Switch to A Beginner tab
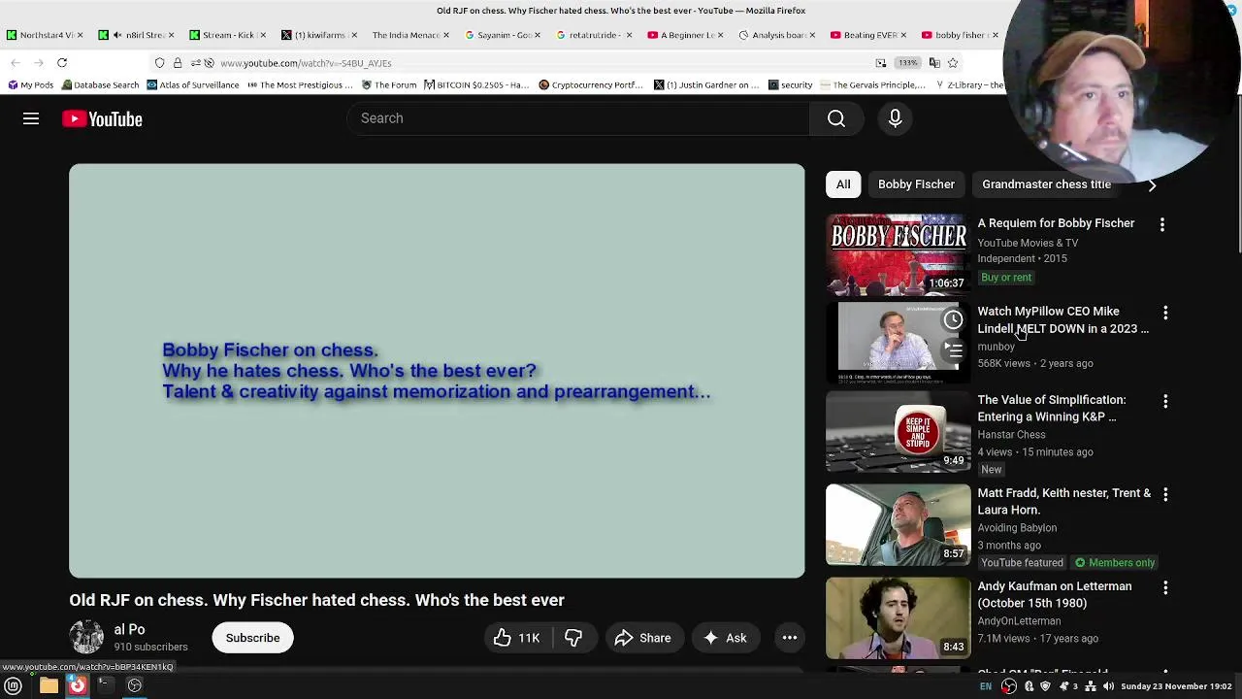Image resolution: width=1242 pixels, height=699 pixels. [x=685, y=35]
